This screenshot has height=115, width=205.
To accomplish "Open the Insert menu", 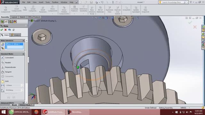I will [41, 2].
